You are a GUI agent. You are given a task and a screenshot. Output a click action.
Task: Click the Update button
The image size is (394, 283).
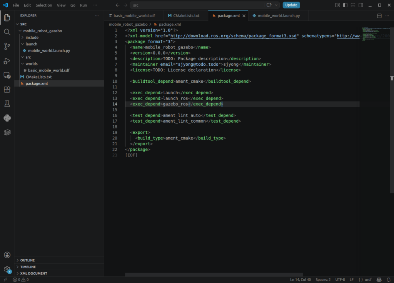coord(291,5)
